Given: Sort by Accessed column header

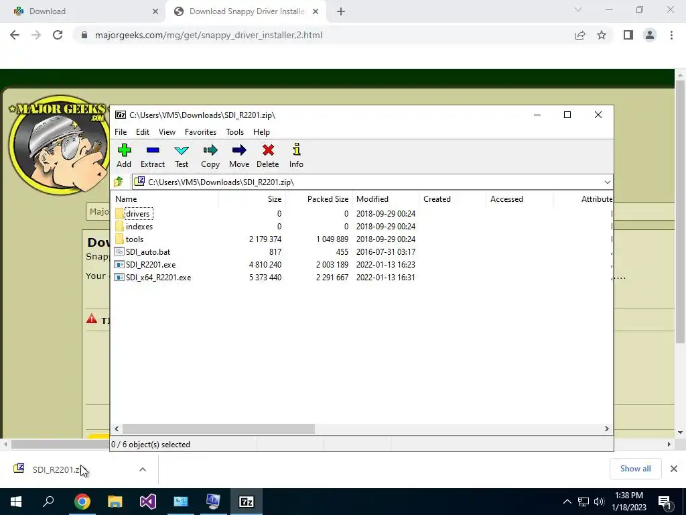Looking at the screenshot, I should coord(519,198).
